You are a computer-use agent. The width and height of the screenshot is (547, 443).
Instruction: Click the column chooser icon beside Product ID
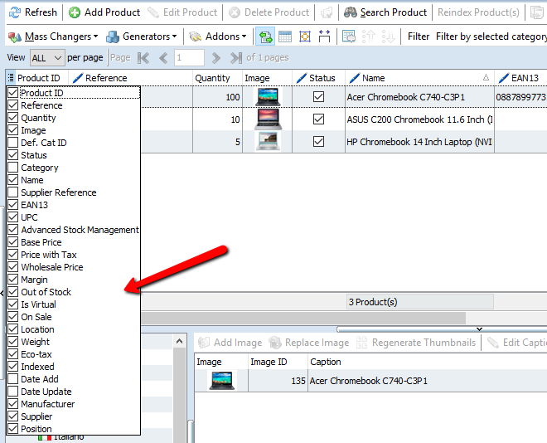[10, 78]
